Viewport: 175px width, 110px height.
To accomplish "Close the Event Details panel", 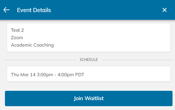I will 165,10.
